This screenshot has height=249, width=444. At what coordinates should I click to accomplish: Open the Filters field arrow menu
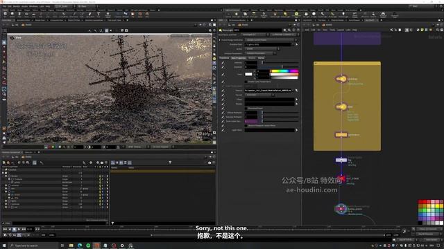(296, 100)
